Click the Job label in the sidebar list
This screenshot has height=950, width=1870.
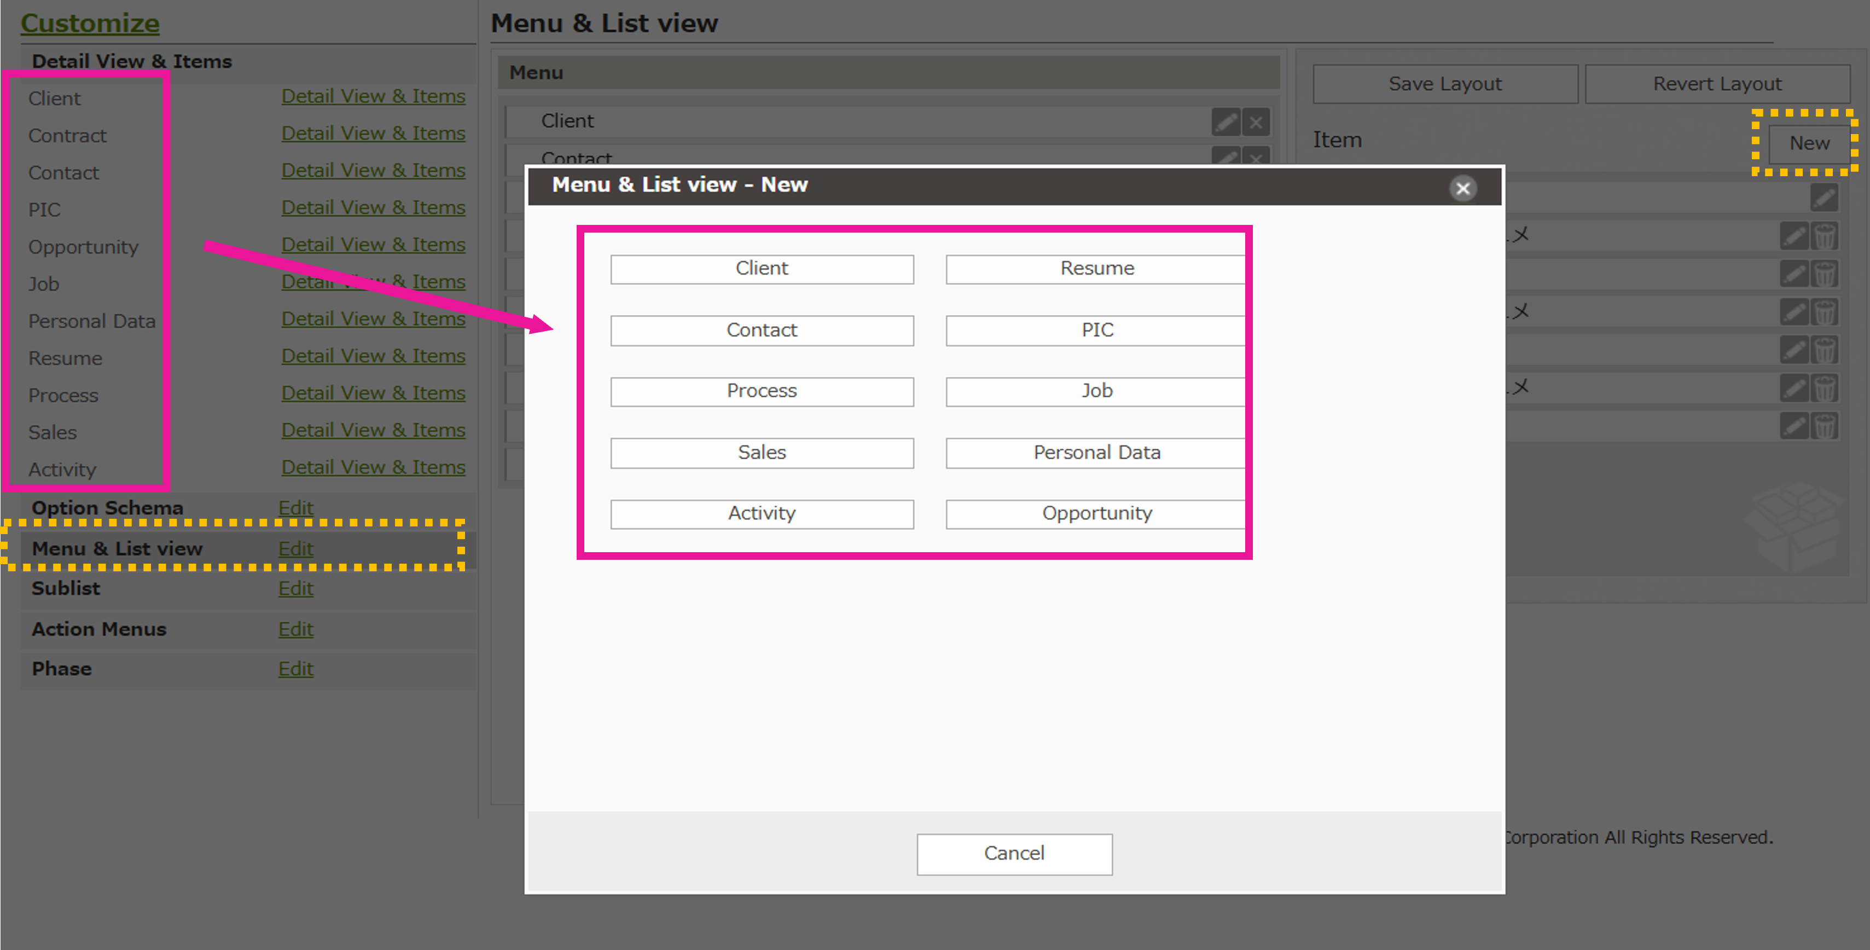click(x=44, y=284)
